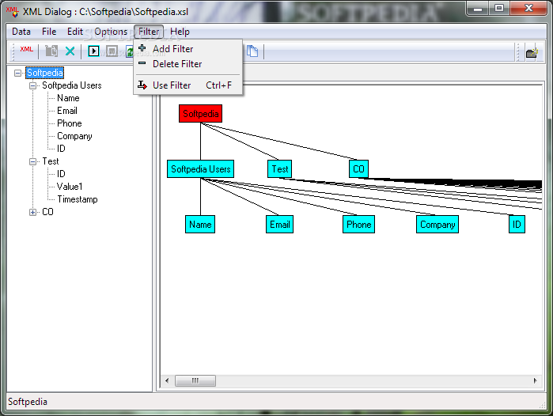The image size is (553, 416).
Task: Select the CO tree item
Action: tap(47, 212)
